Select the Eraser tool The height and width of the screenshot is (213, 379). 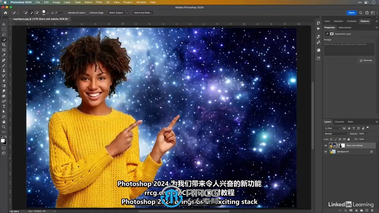[4, 81]
